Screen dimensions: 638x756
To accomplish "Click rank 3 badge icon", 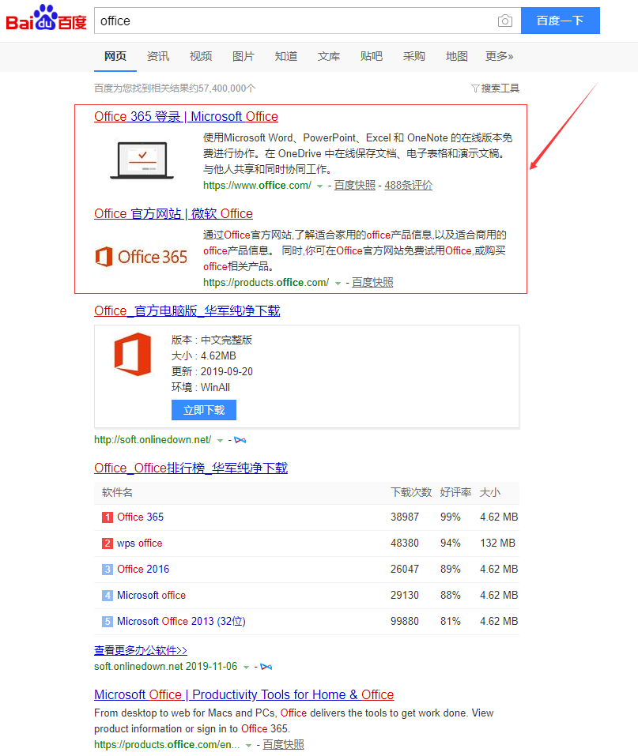I will tap(108, 570).
